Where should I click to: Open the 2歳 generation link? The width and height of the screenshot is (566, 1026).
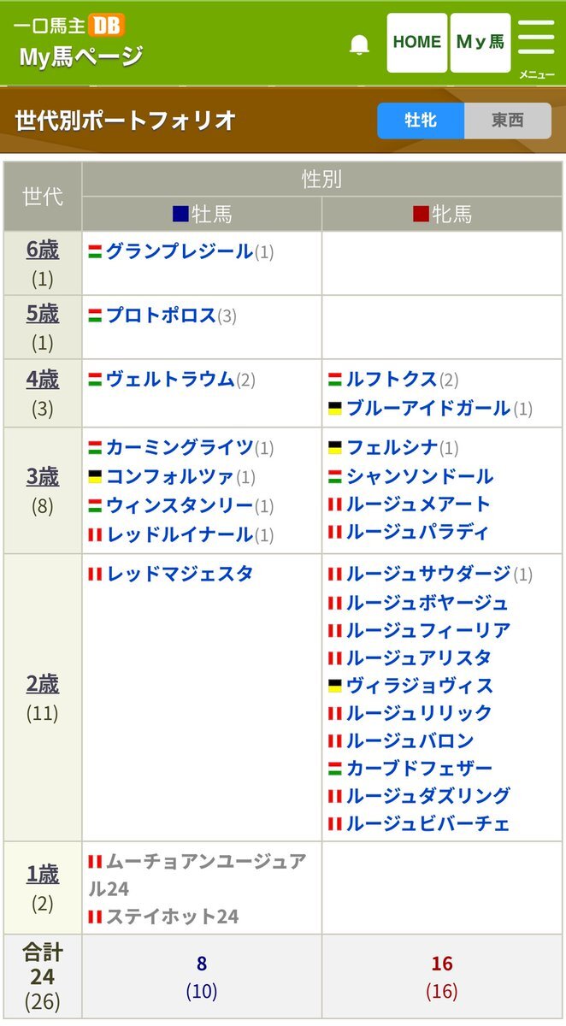coord(43,685)
